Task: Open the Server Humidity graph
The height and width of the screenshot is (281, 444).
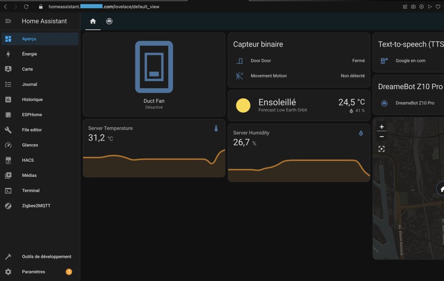Action: point(299,170)
